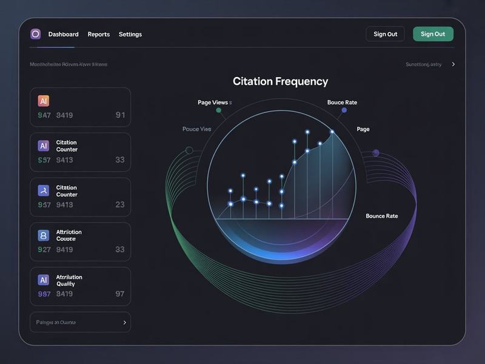Click the blue figure icon beside Citation Counter

[x=44, y=190]
